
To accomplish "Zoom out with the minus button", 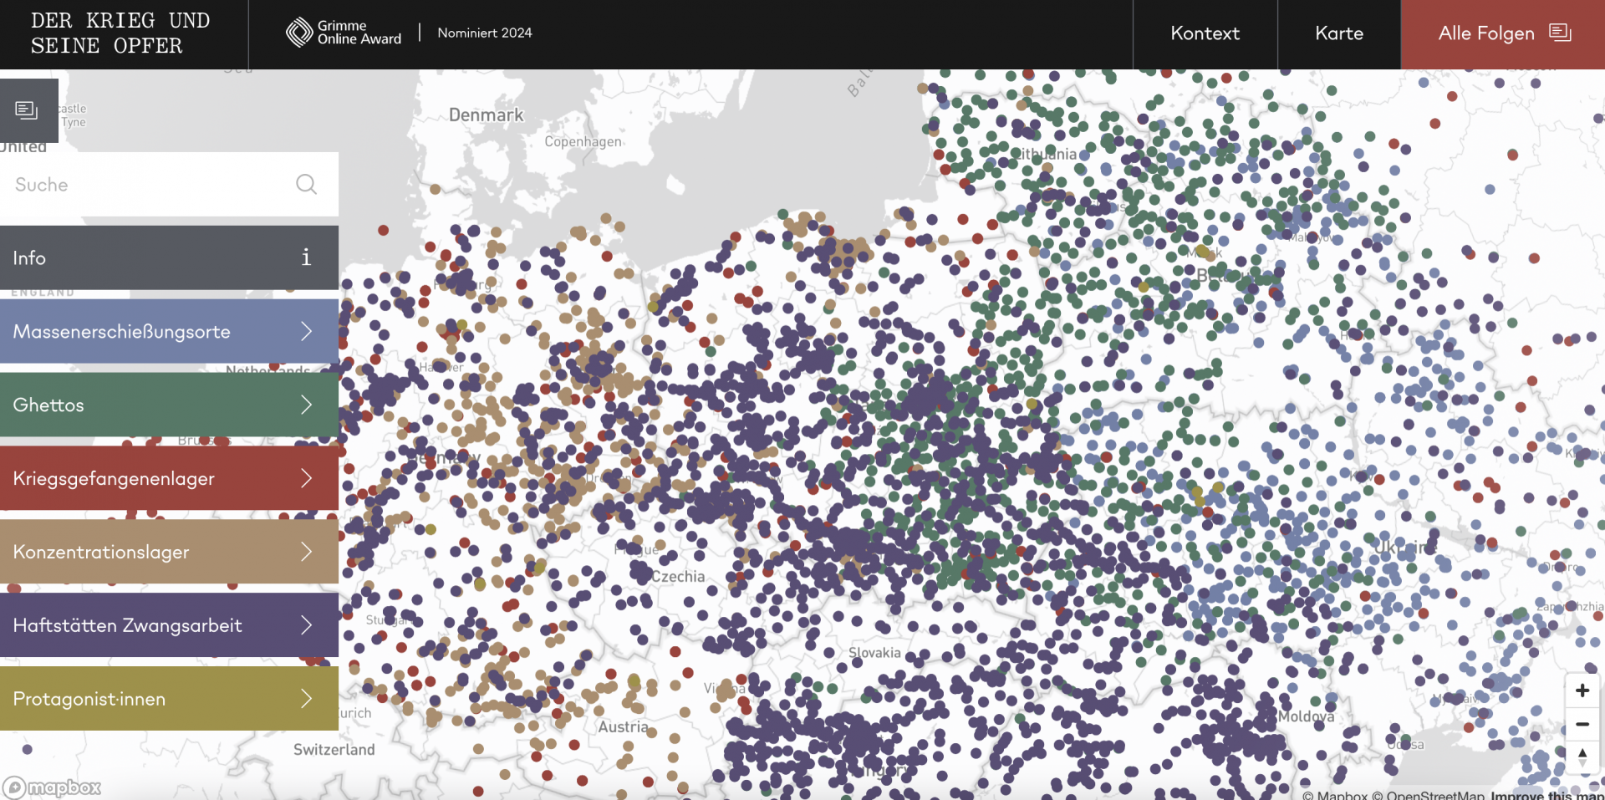I will (1582, 724).
